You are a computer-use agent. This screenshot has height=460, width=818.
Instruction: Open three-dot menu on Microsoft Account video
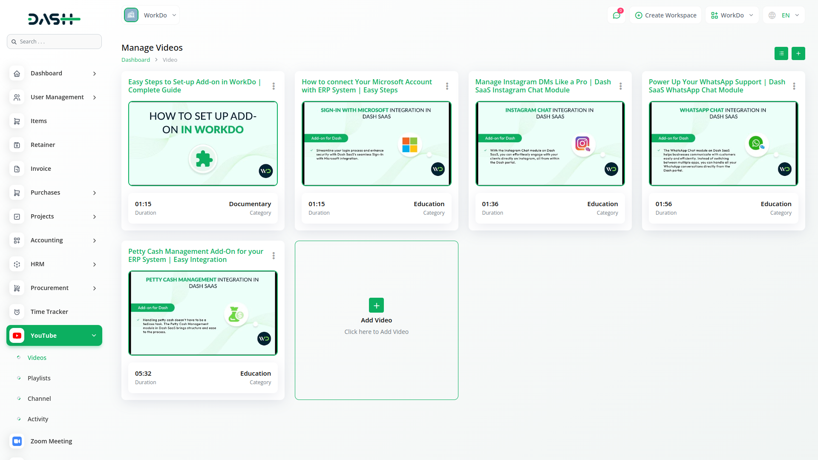447,86
